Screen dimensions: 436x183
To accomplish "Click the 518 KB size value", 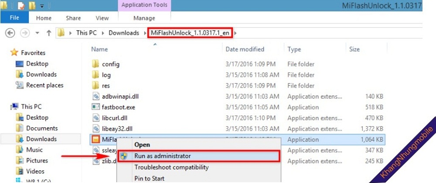I will [374, 107].
